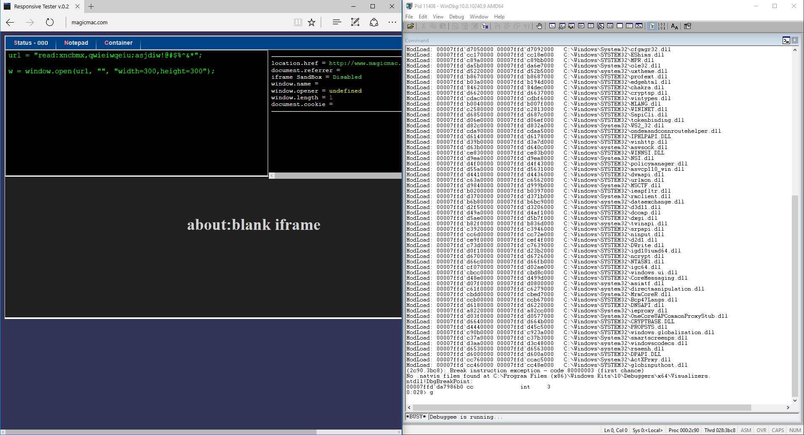Open the Share panel in Edge
Screen dimensions: 804x435
click(x=374, y=23)
